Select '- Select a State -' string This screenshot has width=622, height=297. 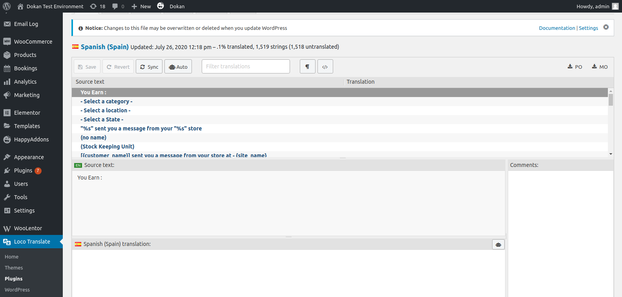340,119
